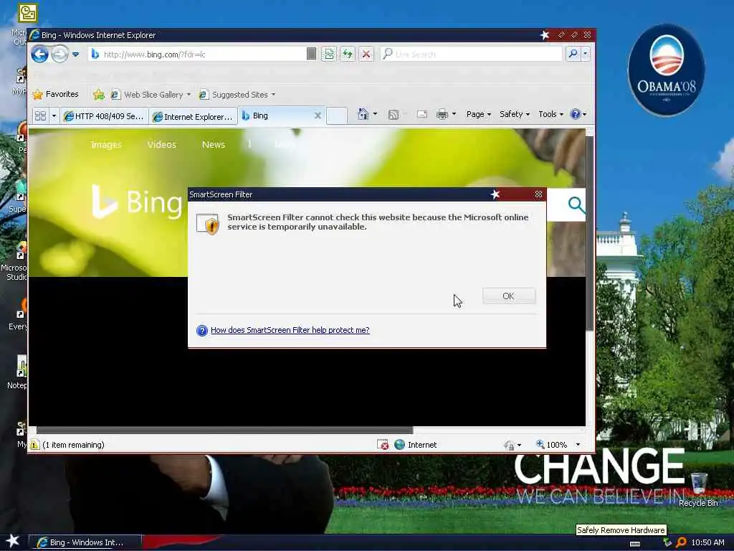Expand the Web Slice Gallery dropdown arrow
The height and width of the screenshot is (551, 734).
tap(189, 95)
